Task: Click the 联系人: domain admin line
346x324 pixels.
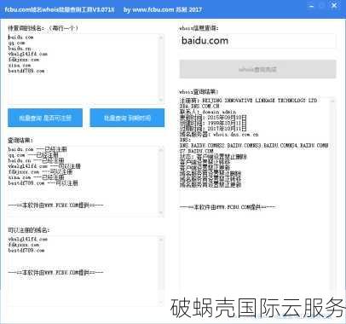Action: point(208,112)
